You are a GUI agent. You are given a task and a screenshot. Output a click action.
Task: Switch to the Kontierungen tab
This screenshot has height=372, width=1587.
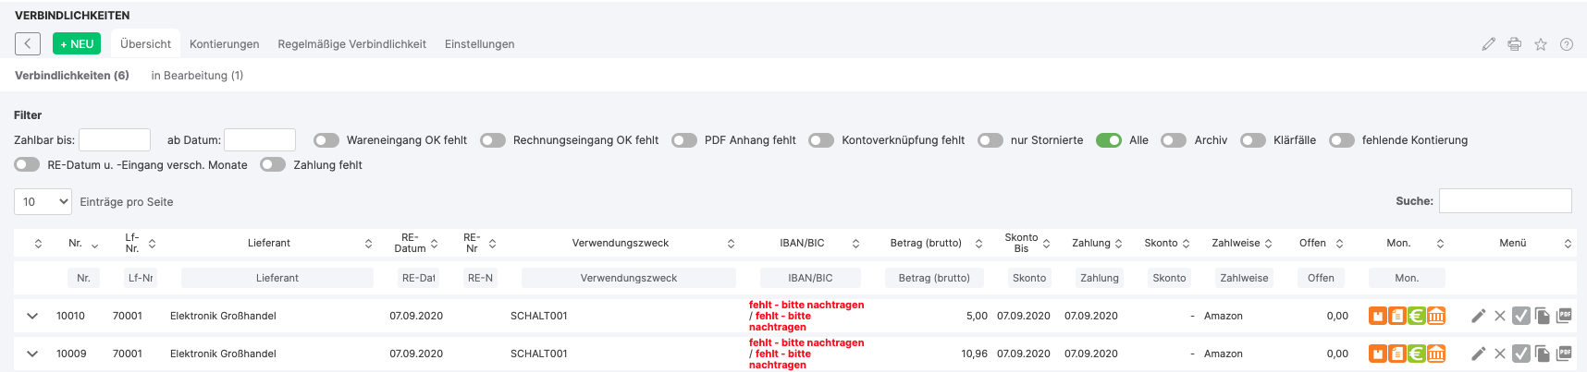[x=224, y=44]
